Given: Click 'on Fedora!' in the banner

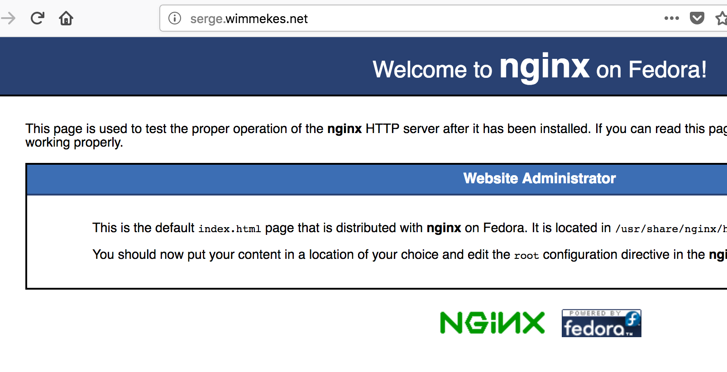Looking at the screenshot, I should click(651, 70).
